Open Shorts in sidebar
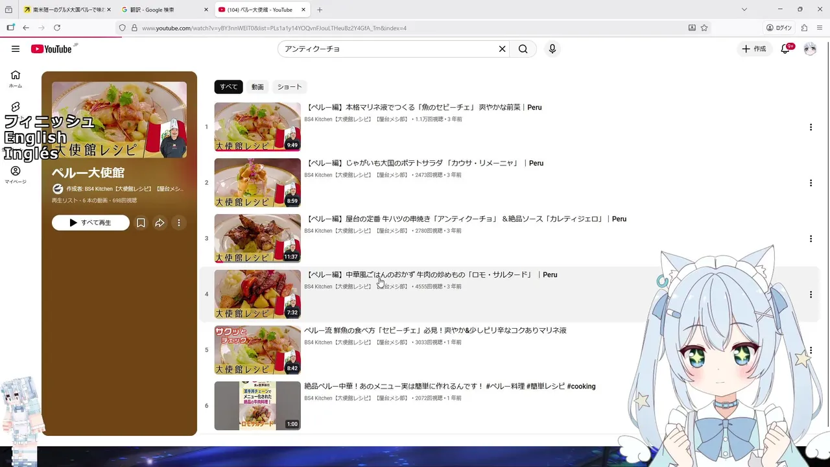 (16, 106)
